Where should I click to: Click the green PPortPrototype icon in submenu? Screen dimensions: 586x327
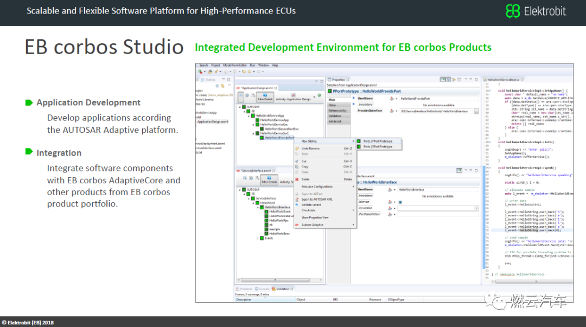(x=359, y=141)
